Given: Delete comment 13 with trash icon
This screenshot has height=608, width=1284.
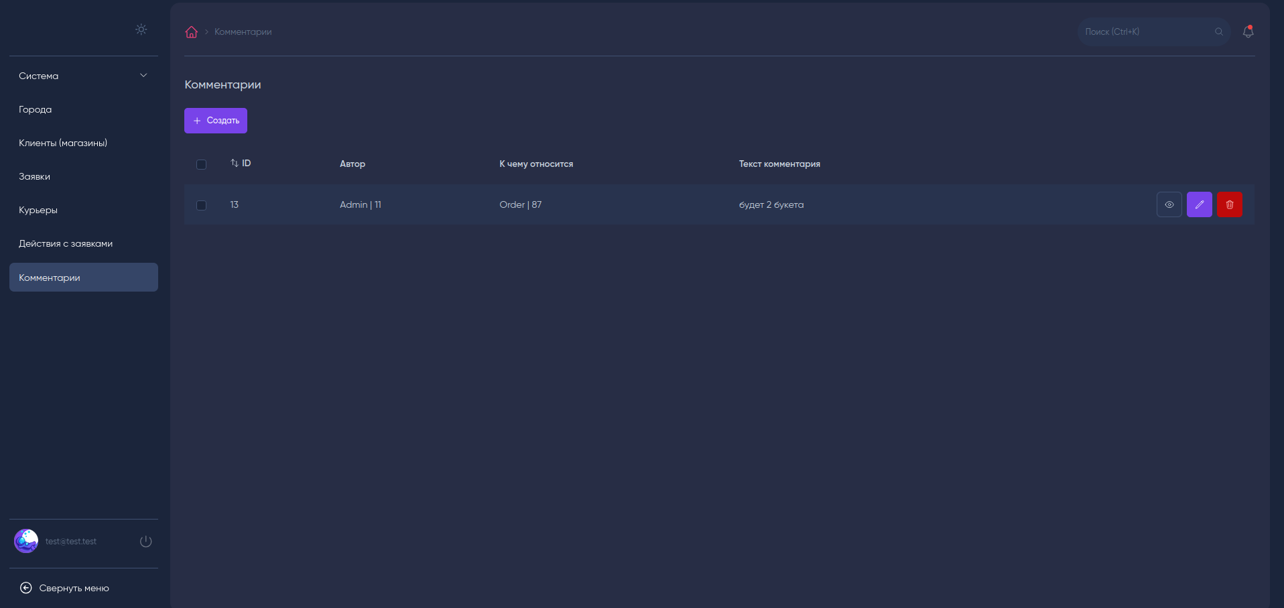Looking at the screenshot, I should (x=1229, y=204).
